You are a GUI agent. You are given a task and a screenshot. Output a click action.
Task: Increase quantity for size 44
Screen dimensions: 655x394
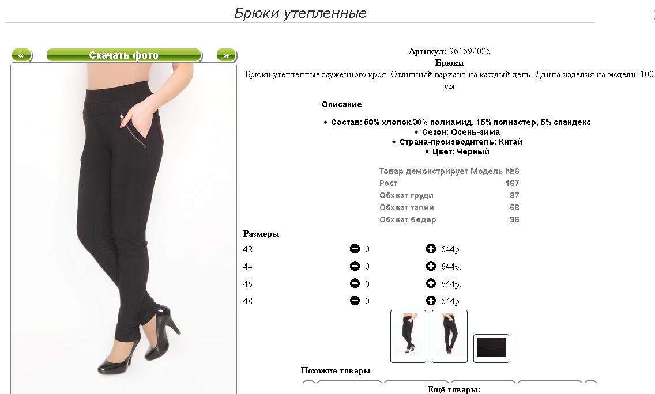[x=431, y=266]
